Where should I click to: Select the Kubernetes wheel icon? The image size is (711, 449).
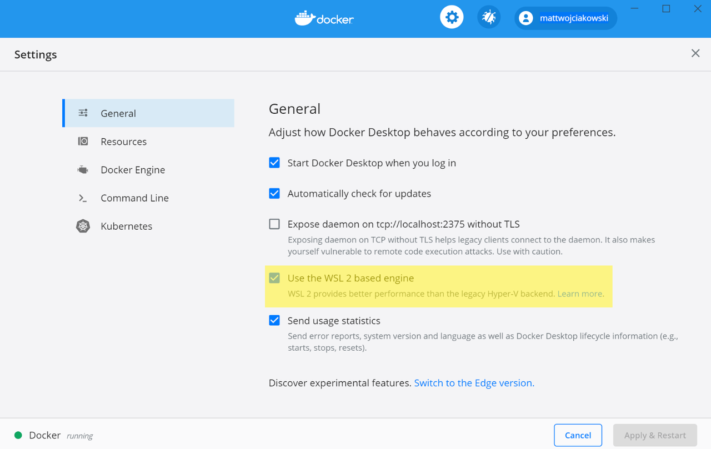(x=83, y=226)
